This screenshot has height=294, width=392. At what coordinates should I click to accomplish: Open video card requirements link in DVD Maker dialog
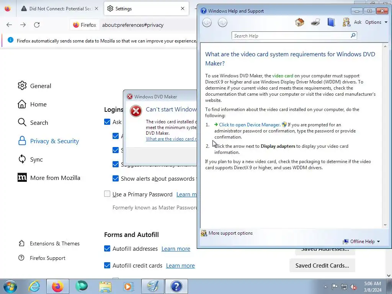pyautogui.click(x=171, y=139)
